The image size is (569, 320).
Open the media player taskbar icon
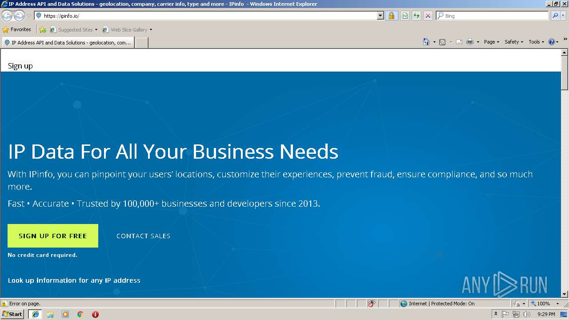(65, 314)
